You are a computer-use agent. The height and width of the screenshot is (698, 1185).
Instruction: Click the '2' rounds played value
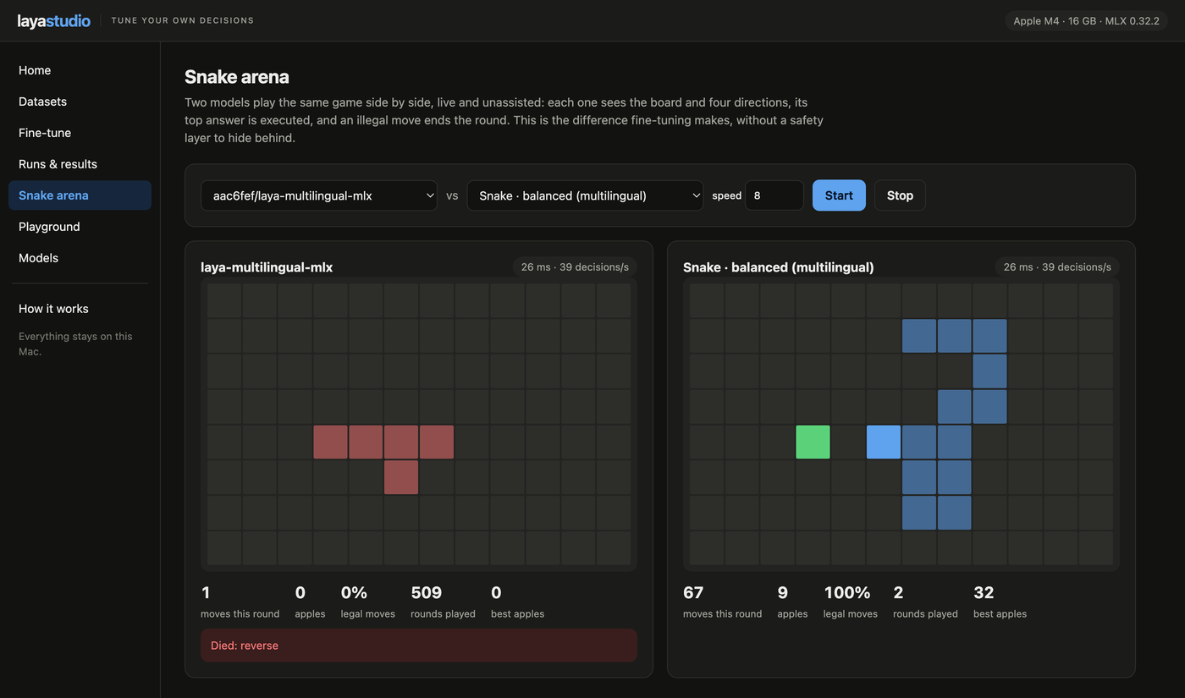(x=898, y=592)
